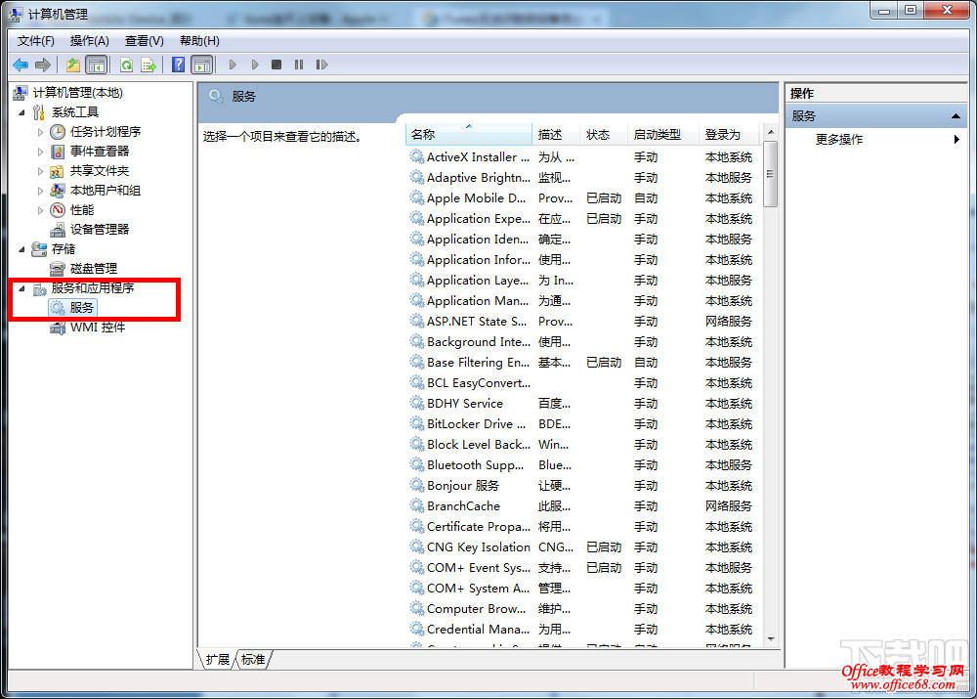
Task: Open 磁盘管理 in the tree
Action: (x=94, y=269)
